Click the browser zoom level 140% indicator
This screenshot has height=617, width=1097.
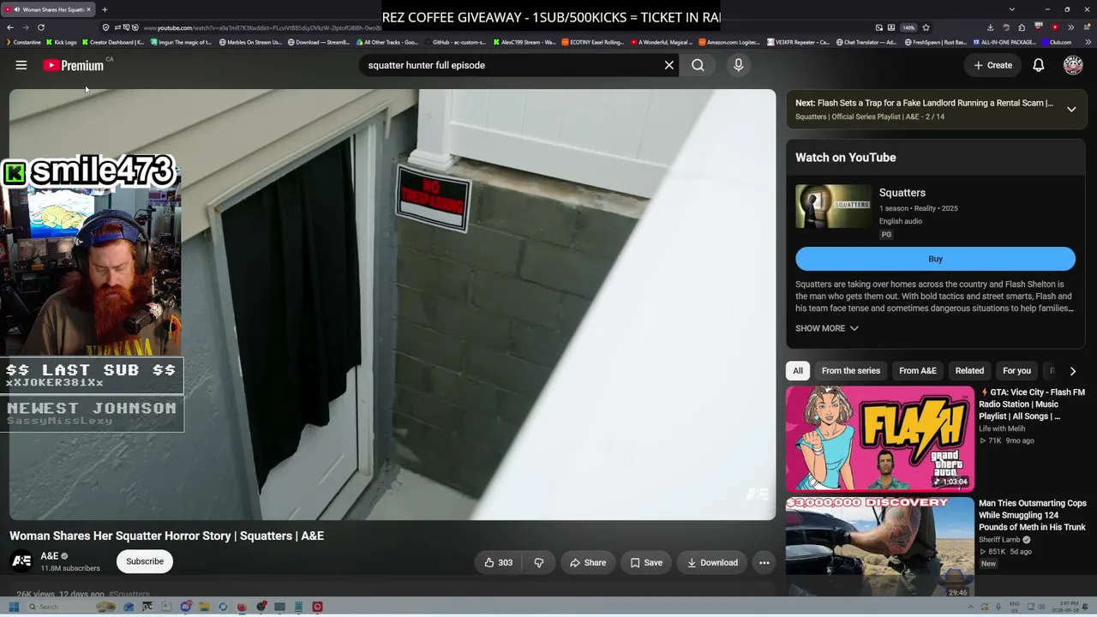pyautogui.click(x=908, y=27)
